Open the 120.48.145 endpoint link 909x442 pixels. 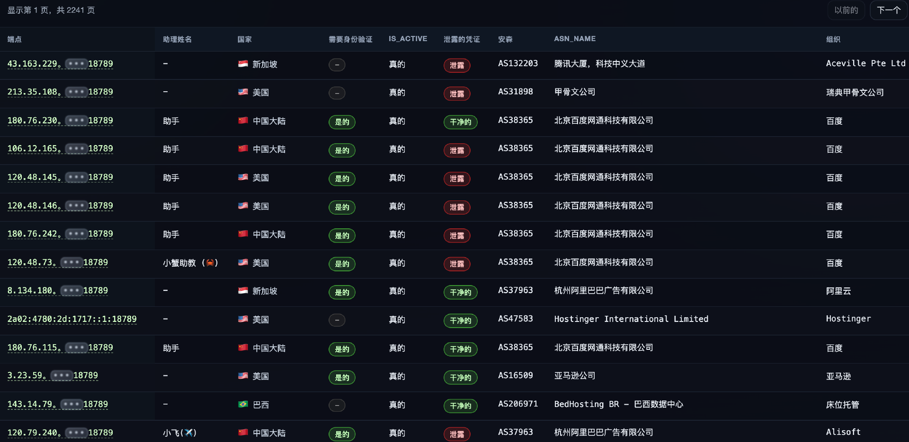point(60,177)
